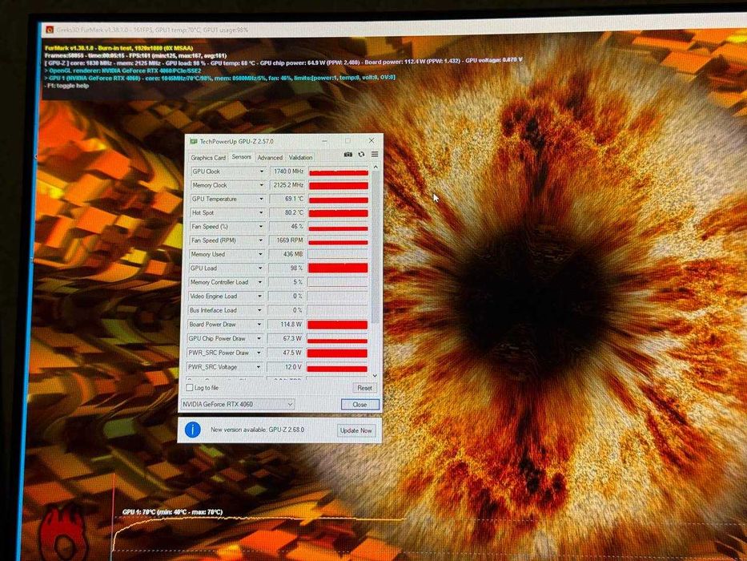Click the 5 % Memory Controller Load value
Viewport: 747px width, 561px height.
pyautogui.click(x=286, y=282)
